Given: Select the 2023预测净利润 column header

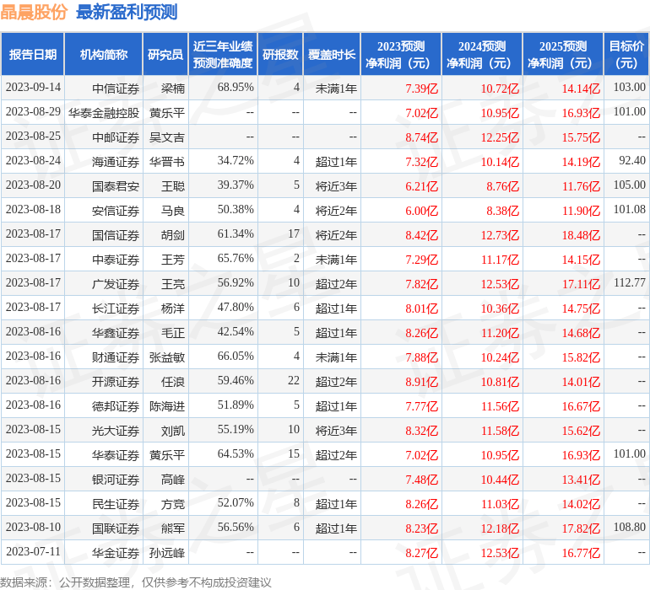Looking at the screenshot, I should coord(401,55).
